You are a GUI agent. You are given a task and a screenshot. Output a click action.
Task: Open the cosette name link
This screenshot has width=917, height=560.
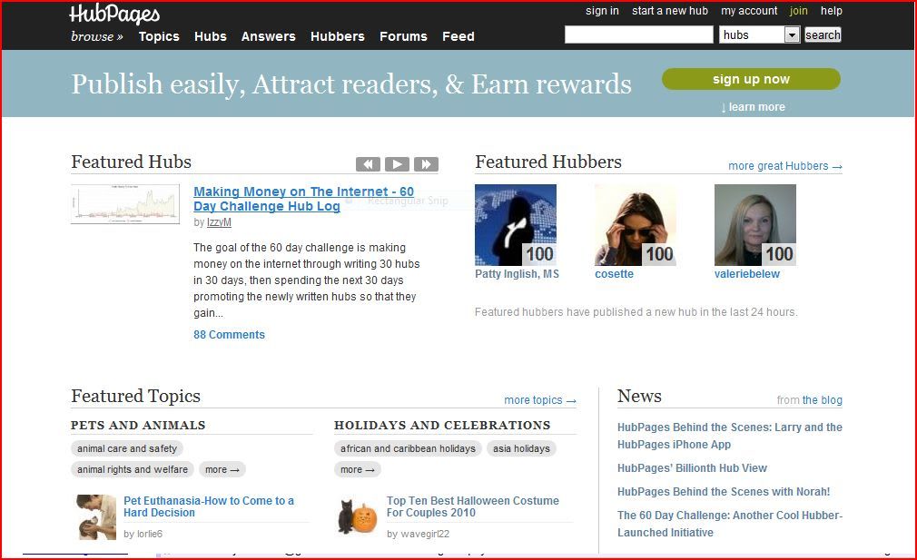[x=614, y=273]
